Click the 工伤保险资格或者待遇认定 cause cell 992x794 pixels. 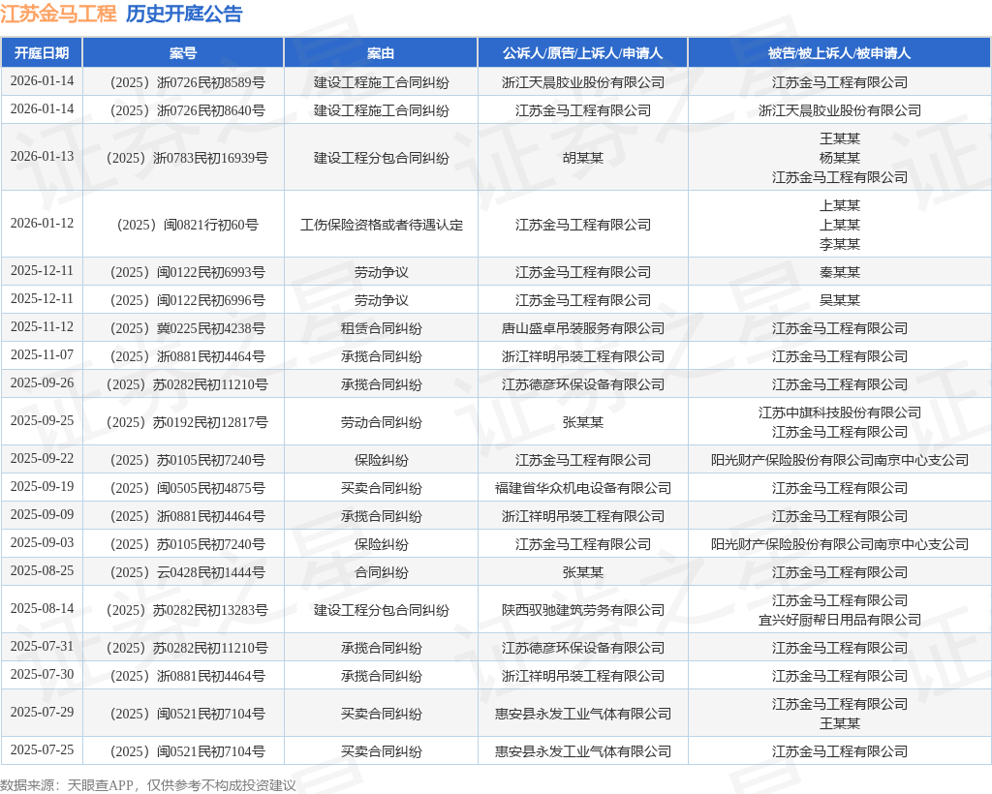(382, 225)
